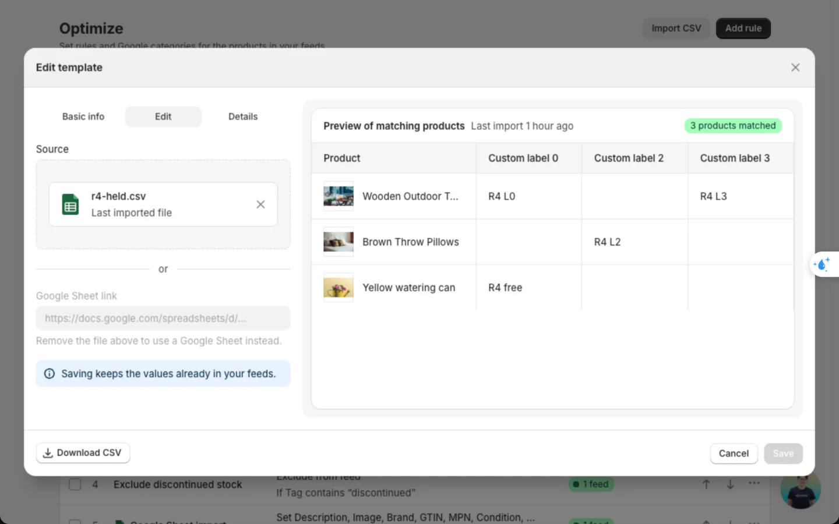
Task: Select the Edit tab
Action: [x=163, y=116]
